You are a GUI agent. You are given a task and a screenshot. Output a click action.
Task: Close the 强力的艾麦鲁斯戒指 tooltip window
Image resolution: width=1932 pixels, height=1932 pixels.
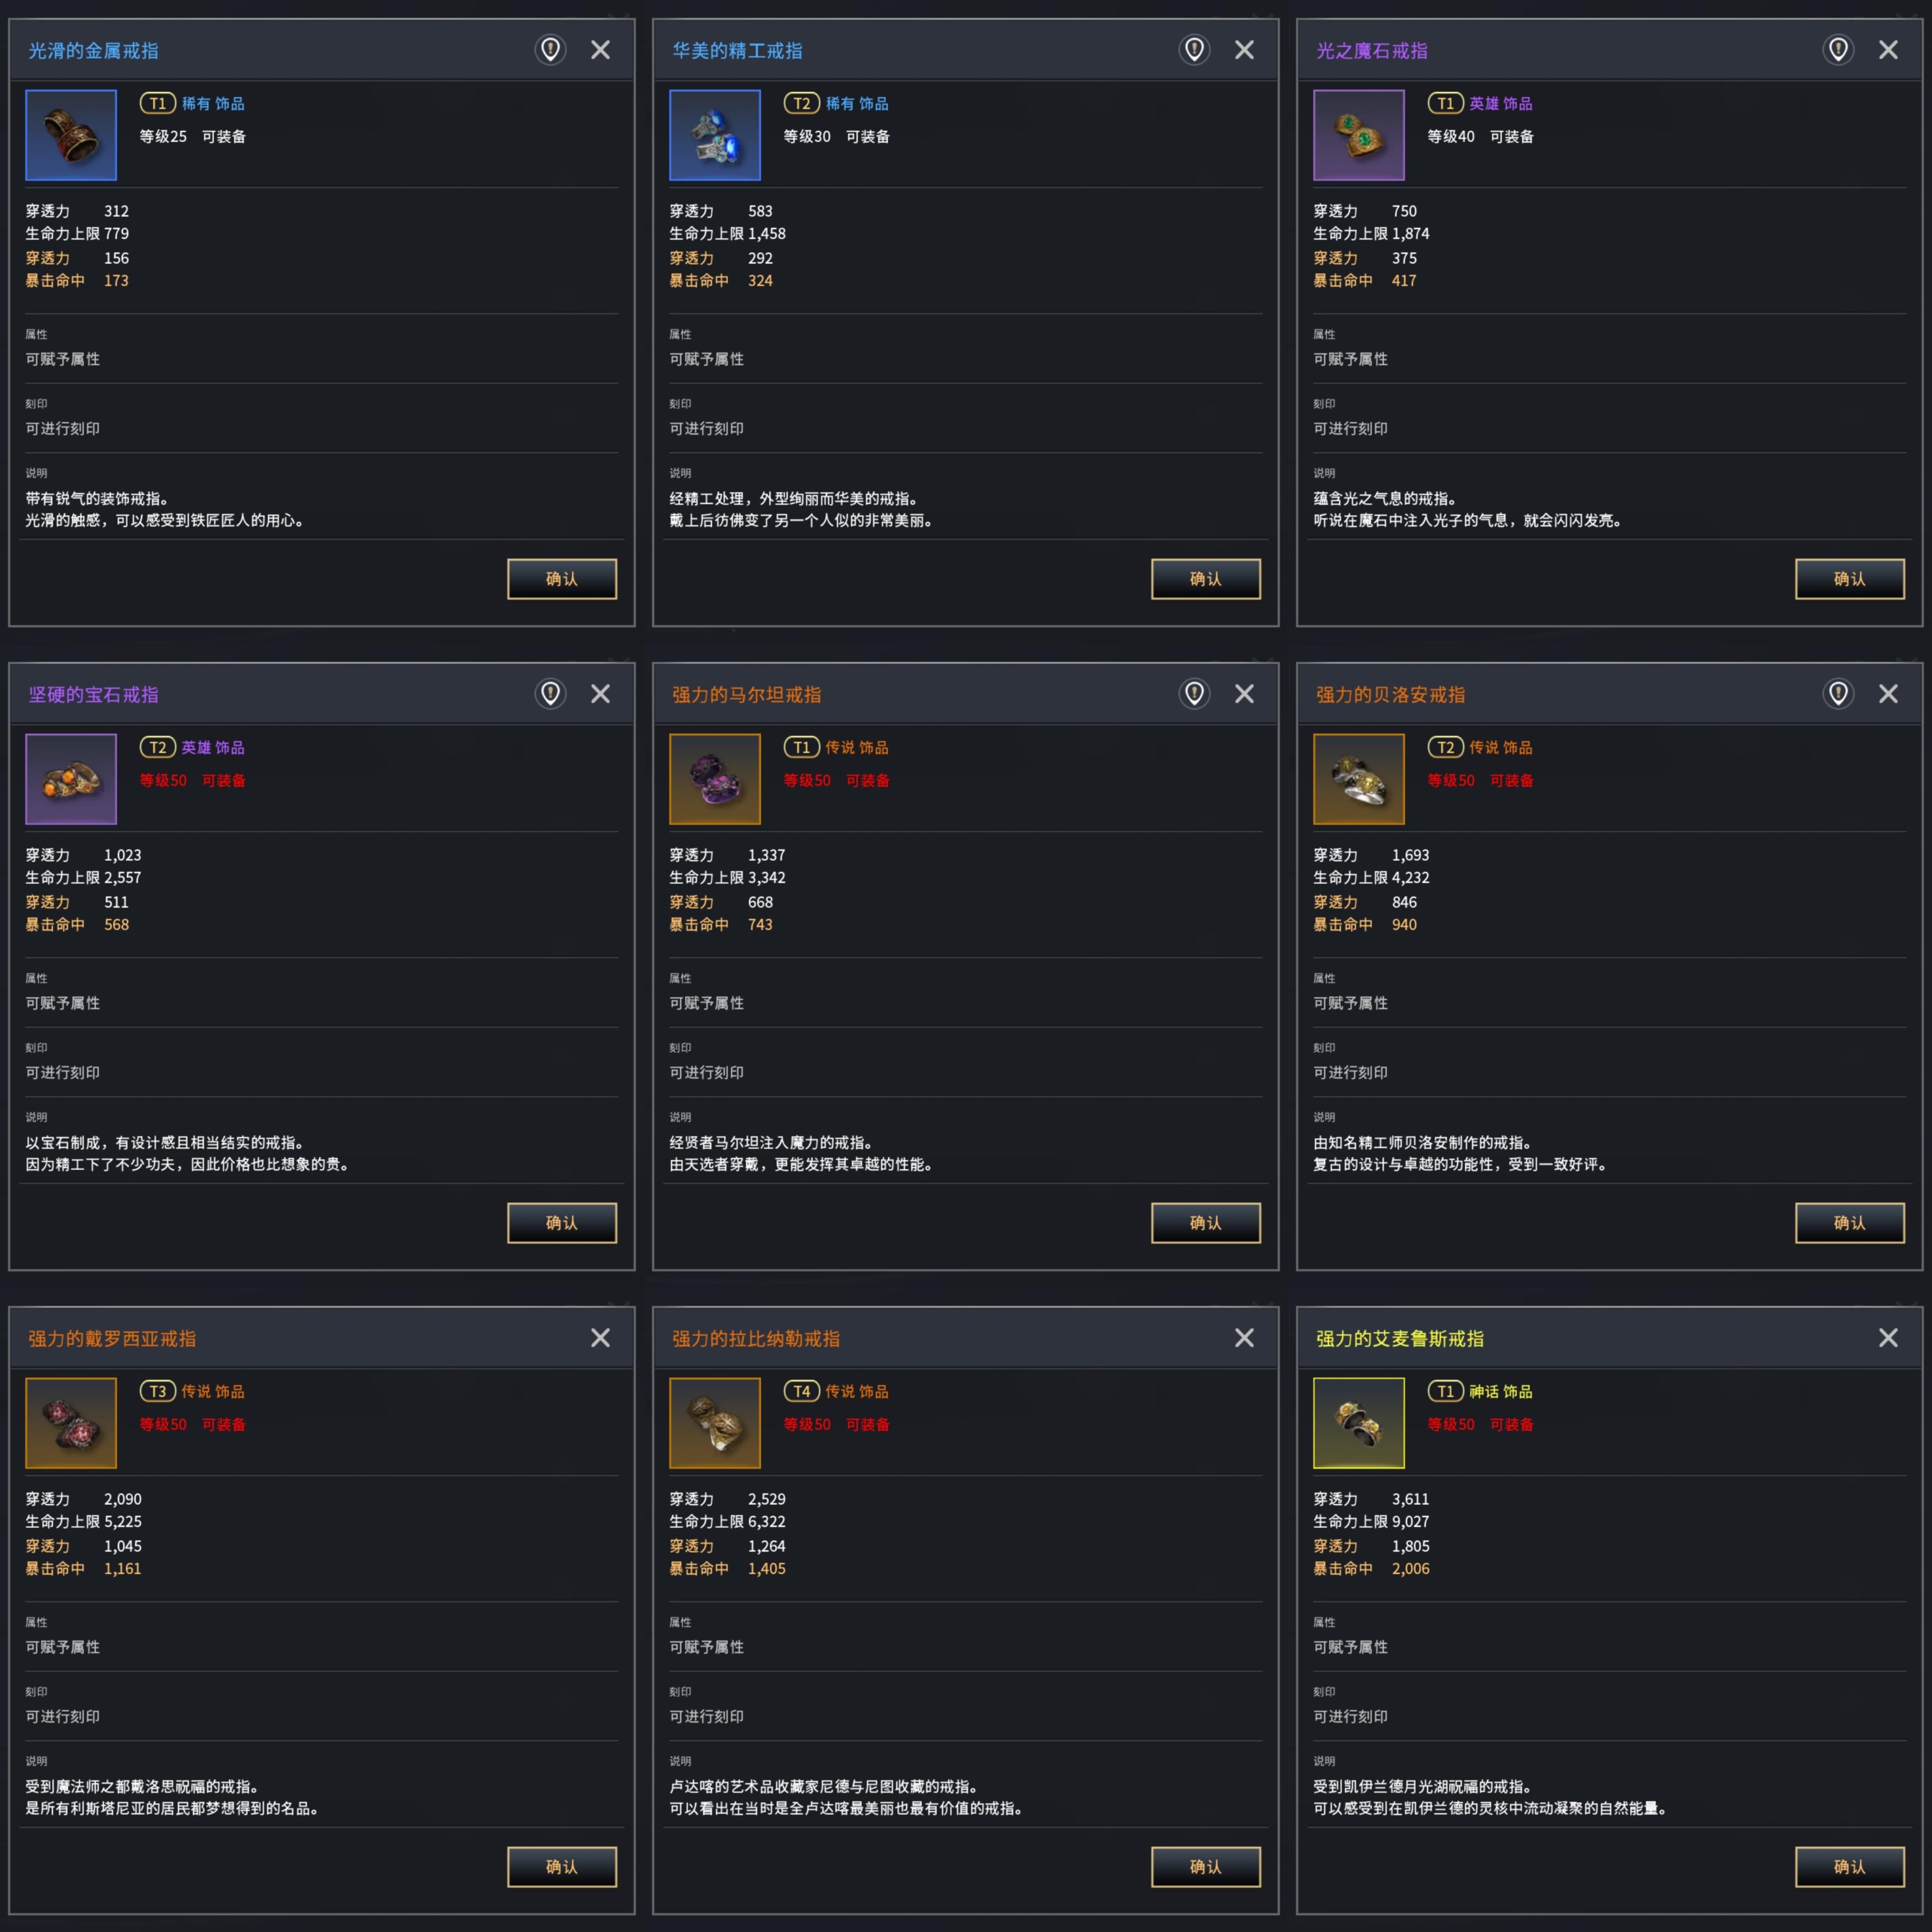click(x=1888, y=1338)
